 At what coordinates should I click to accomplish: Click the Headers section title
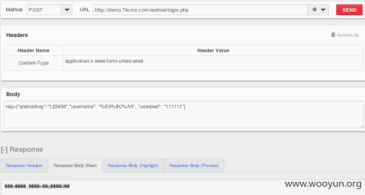coord(17,35)
